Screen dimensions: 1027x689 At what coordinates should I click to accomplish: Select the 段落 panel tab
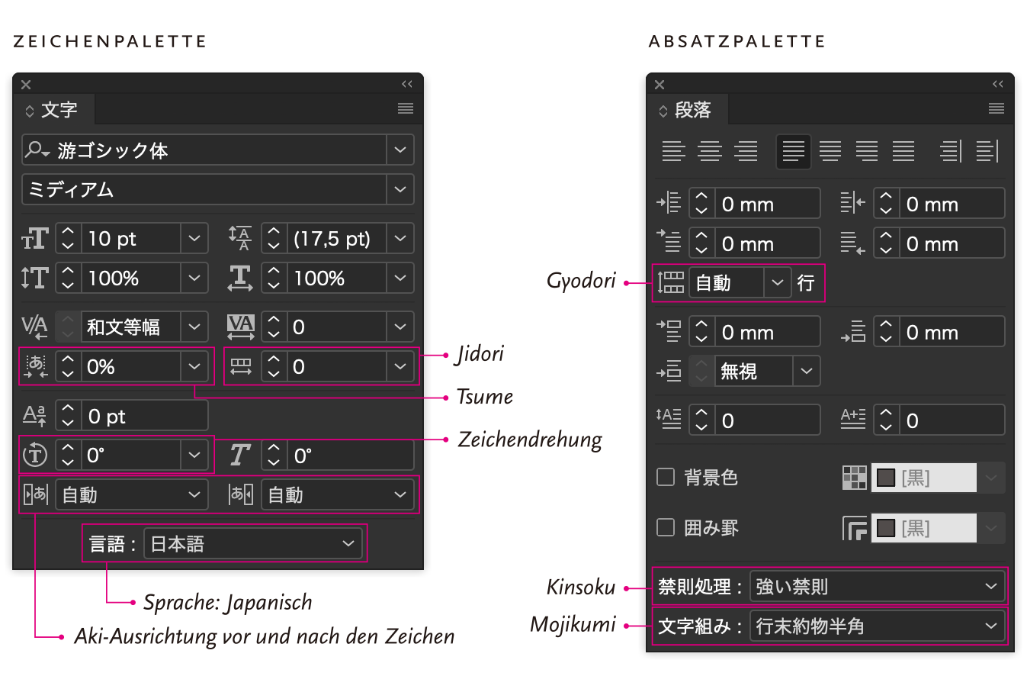[x=688, y=110]
